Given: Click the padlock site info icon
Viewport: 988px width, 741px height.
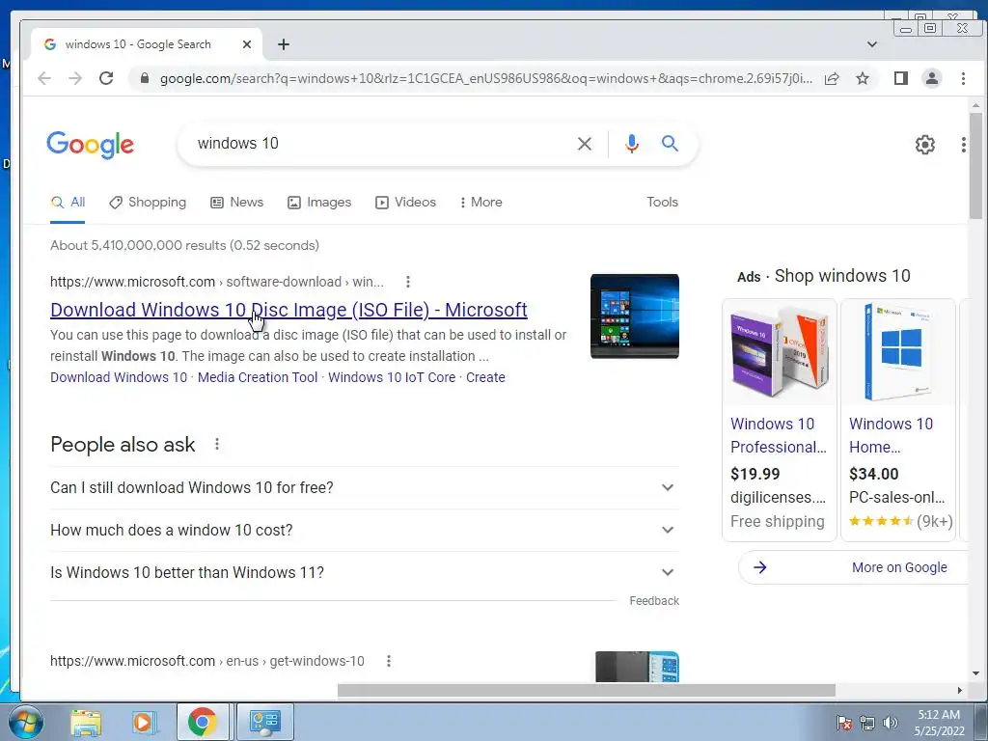Looking at the screenshot, I should (145, 78).
